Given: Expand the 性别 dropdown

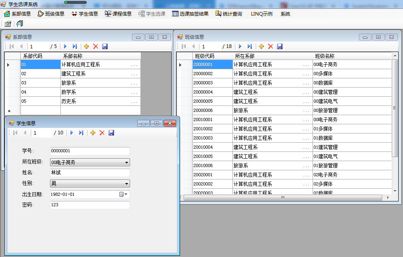Looking at the screenshot, I should coord(126,183).
